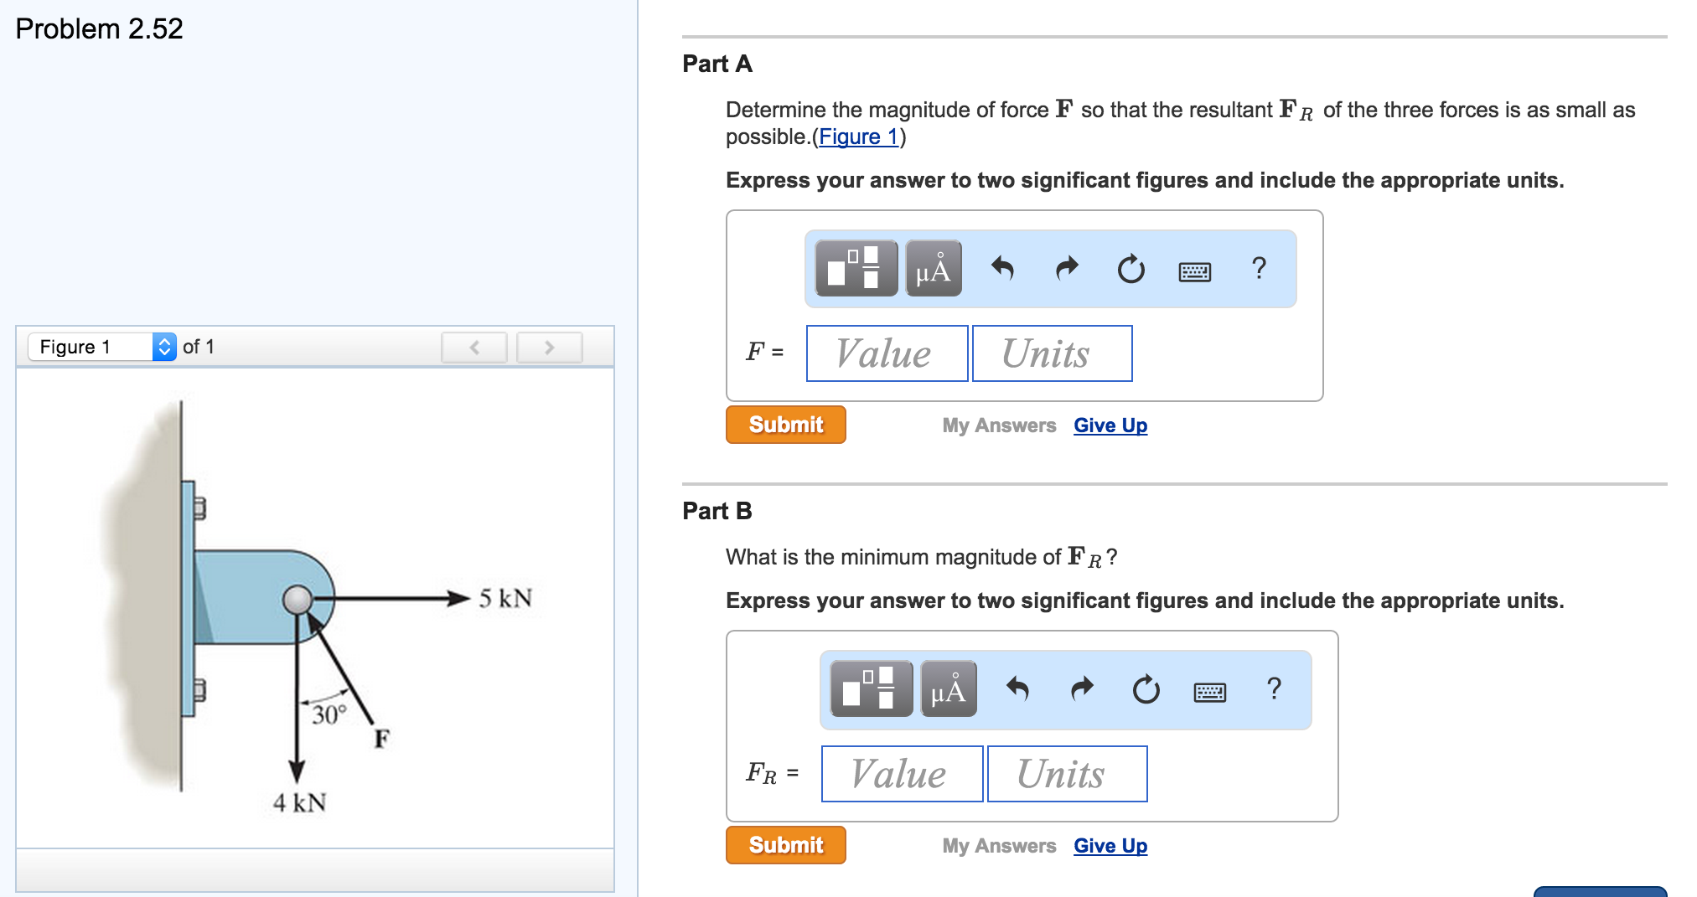Image resolution: width=1697 pixels, height=897 pixels.
Task: Reset the Part B answer with the refresh icon
Action: (x=1146, y=689)
